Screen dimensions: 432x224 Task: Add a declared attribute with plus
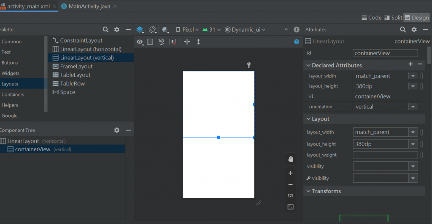pyautogui.click(x=410, y=64)
